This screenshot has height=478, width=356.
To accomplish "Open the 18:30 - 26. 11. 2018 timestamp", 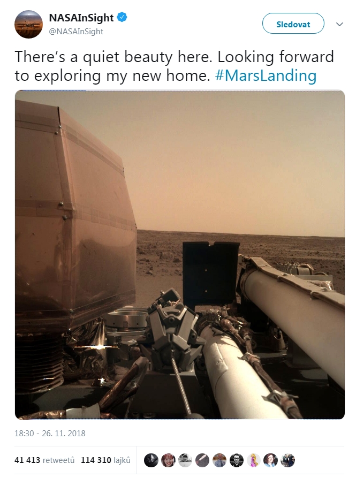I will [50, 434].
